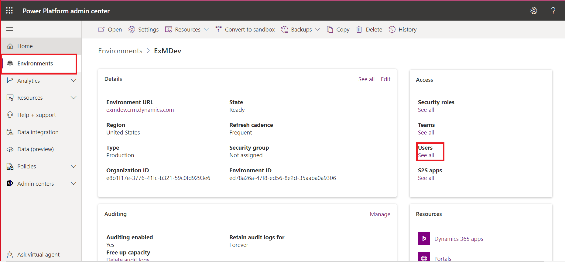
Task: Click the Environments breadcrumb link
Action: [x=120, y=51]
